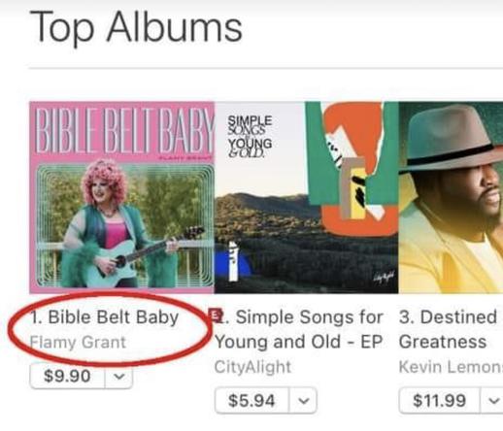Expand options arrow beside the $9.90 price
The width and height of the screenshot is (503, 431).
[x=119, y=376]
